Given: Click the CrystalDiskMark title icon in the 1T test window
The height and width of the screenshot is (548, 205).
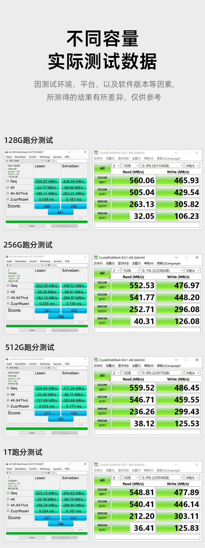Looking at the screenshot, I should point(96,464).
